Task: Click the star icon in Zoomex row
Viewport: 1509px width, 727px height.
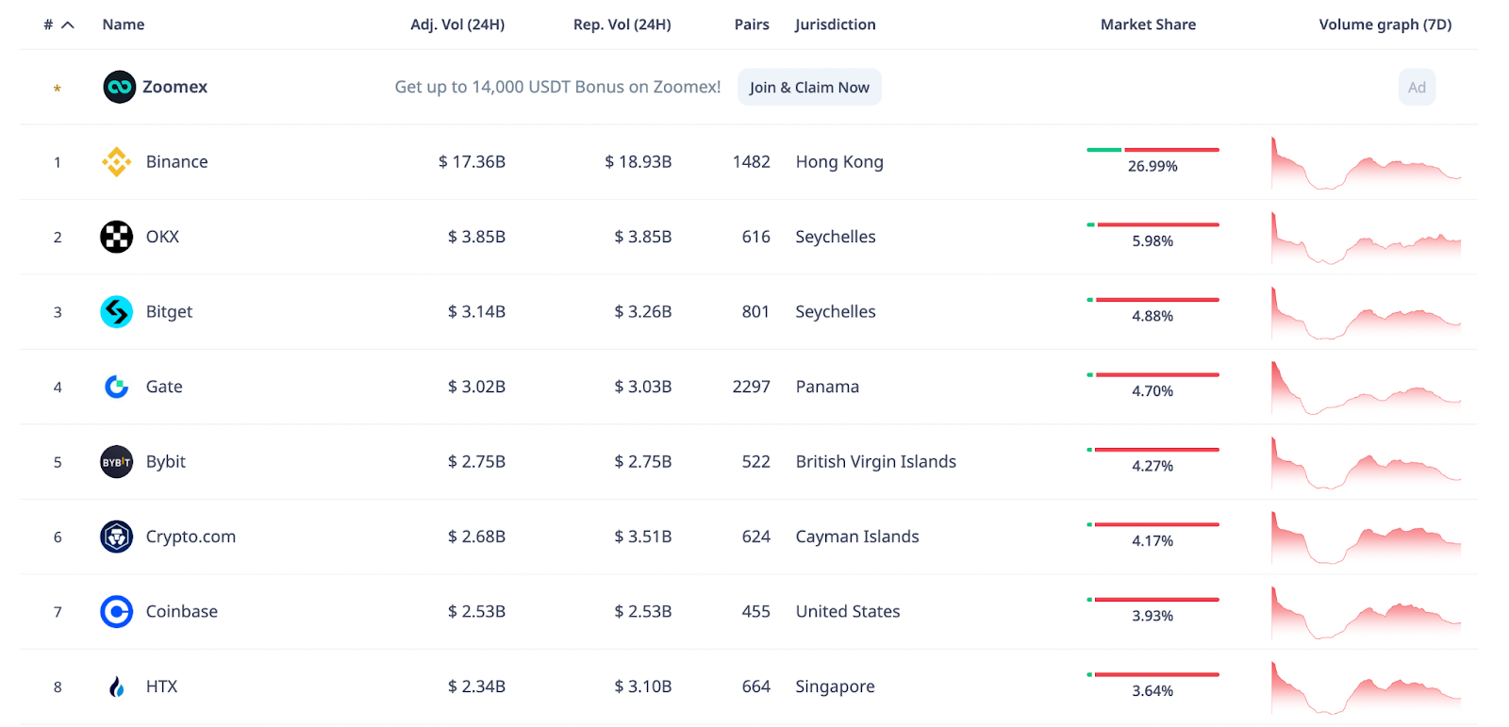Action: pos(58,88)
